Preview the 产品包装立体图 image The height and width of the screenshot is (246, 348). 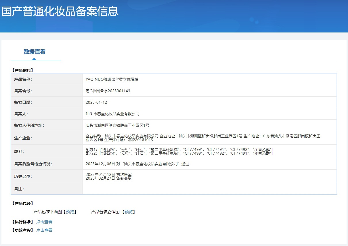coord(129,212)
